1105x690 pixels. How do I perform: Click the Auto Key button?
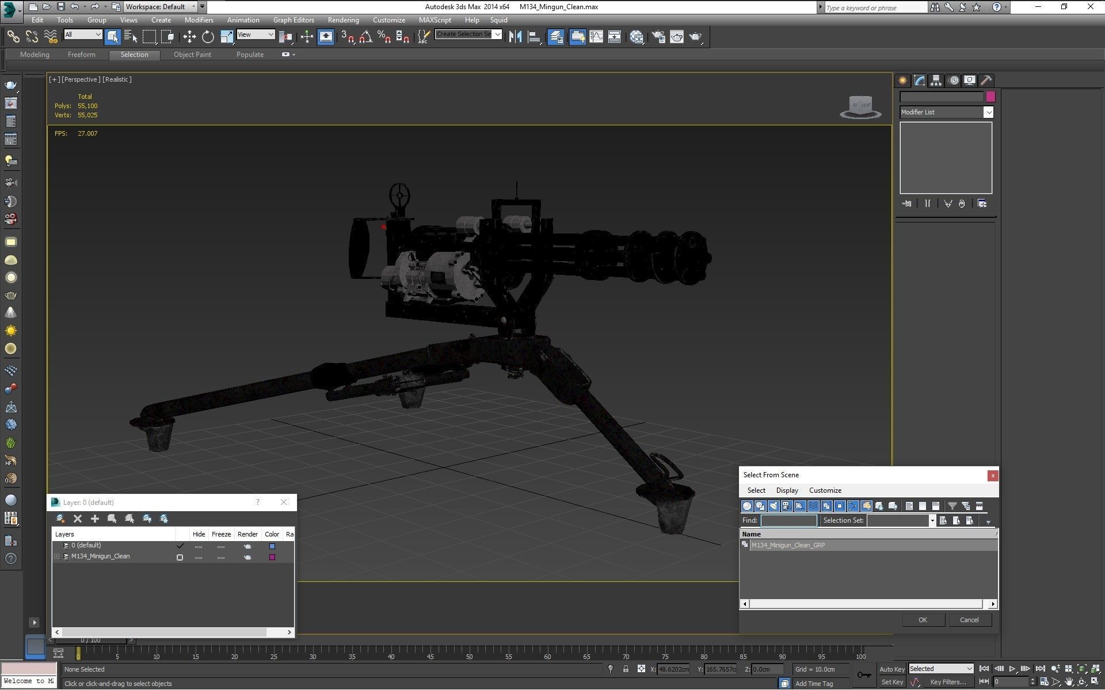pos(891,669)
